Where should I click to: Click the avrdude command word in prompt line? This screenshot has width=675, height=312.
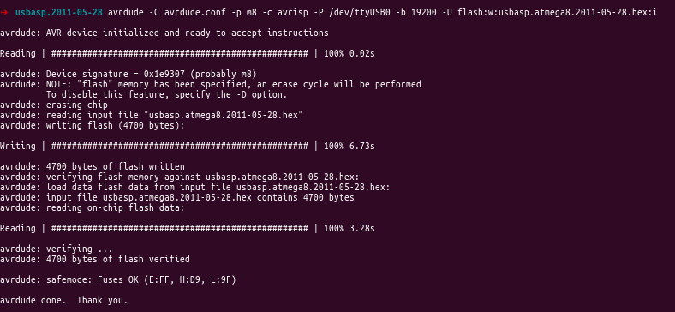[126, 13]
